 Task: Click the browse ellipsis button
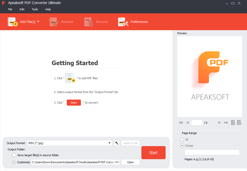(117, 162)
